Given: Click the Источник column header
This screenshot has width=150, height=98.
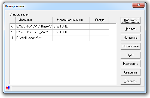Looking at the screenshot, I should (34, 20).
